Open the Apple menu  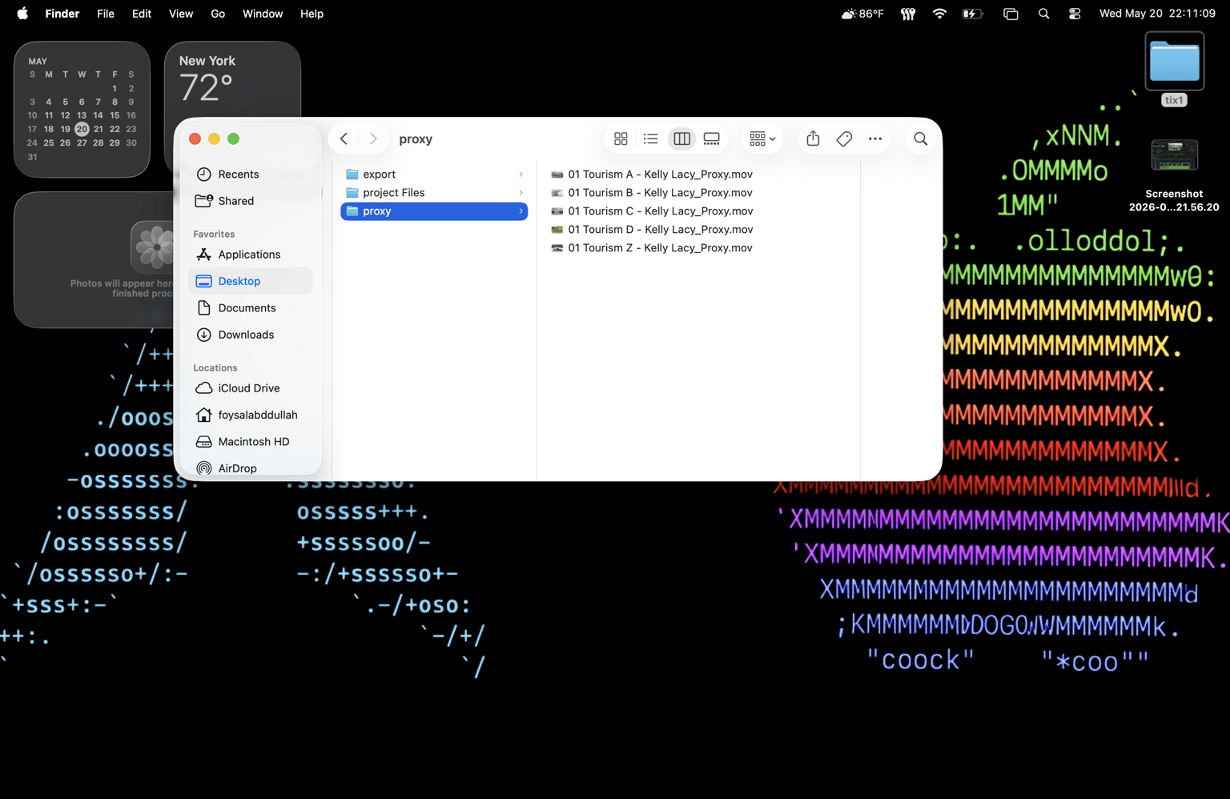[x=22, y=14]
